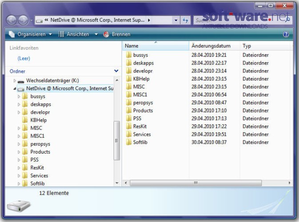The width and height of the screenshot is (299, 222).
Task: Click Softlib folder icon in file list
Action: tap(129, 142)
